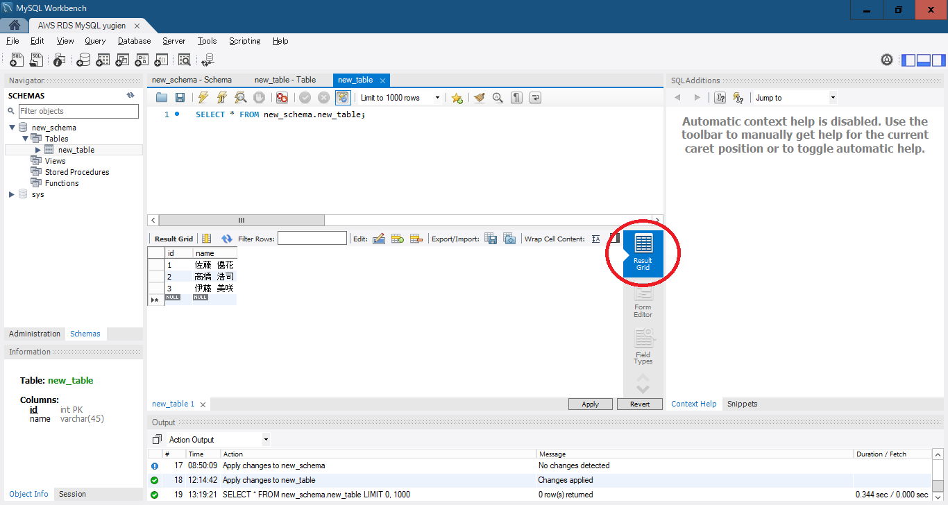
Task: Reconnect to DBMS toolbar icon
Action: coord(208,60)
